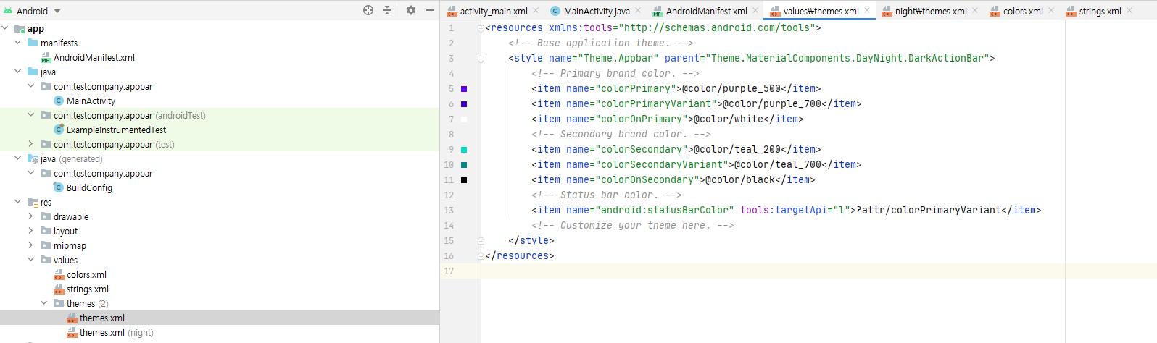Click the Select Opened File target icon
Screen dimensions: 1157x343
368,10
